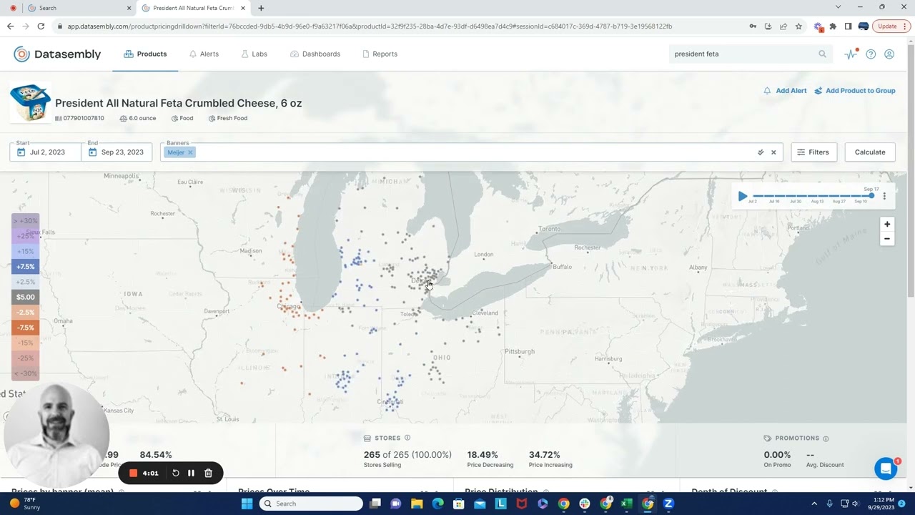This screenshot has width=915, height=515.
Task: Click the Add Alert link
Action: click(x=785, y=91)
